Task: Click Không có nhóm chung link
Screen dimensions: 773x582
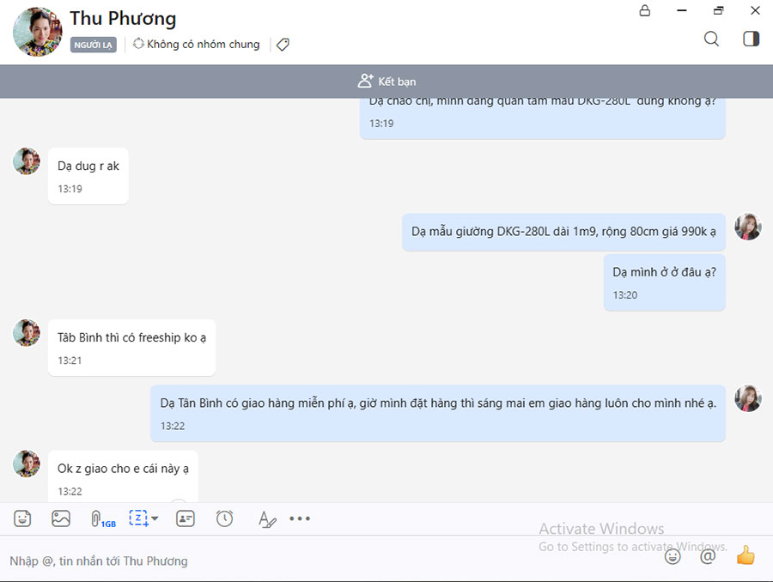Action: [197, 45]
